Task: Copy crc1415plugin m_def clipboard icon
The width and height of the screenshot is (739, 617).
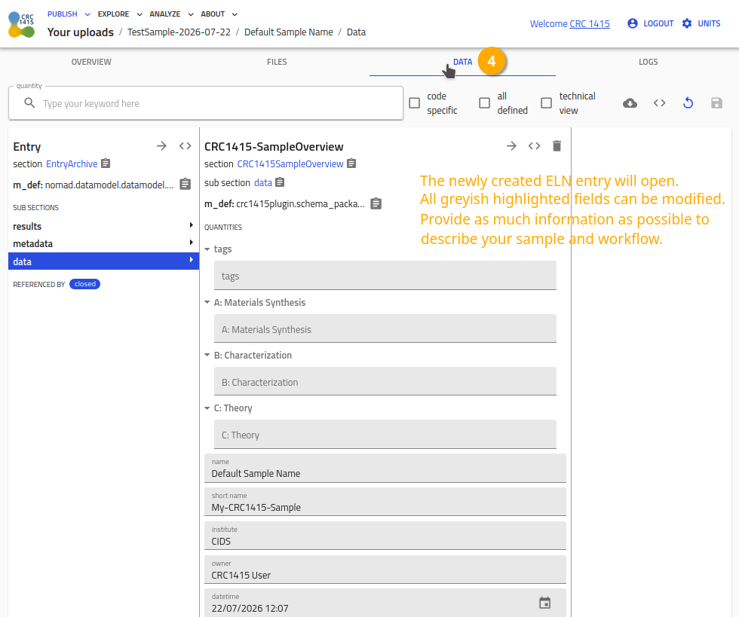Action: coord(376,203)
